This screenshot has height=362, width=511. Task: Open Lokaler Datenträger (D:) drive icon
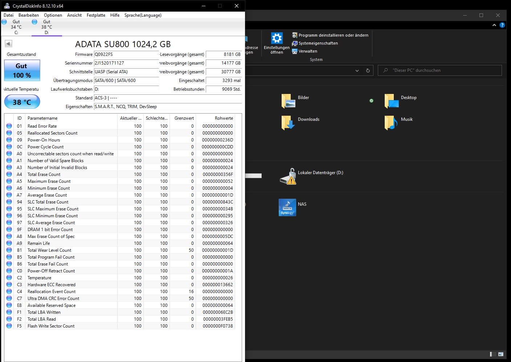point(288,176)
